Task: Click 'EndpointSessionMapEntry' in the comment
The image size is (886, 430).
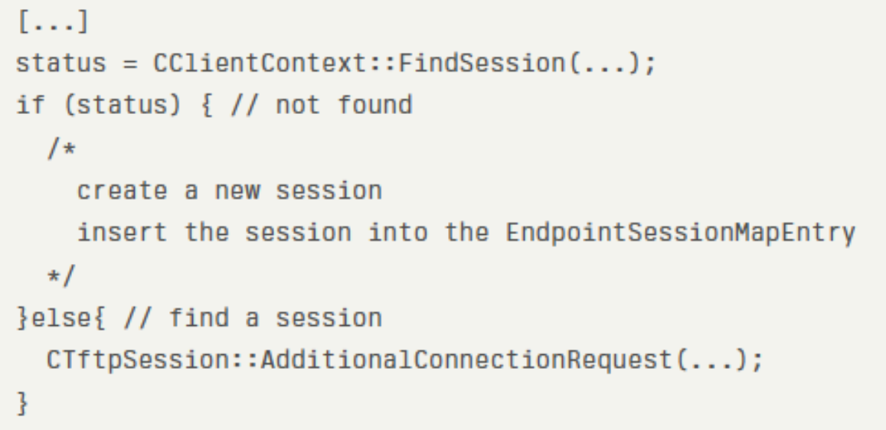Action: click(x=680, y=233)
